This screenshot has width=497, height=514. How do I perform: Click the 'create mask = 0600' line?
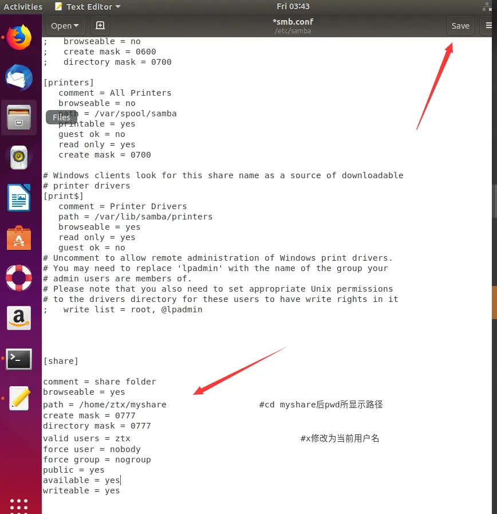(100, 52)
